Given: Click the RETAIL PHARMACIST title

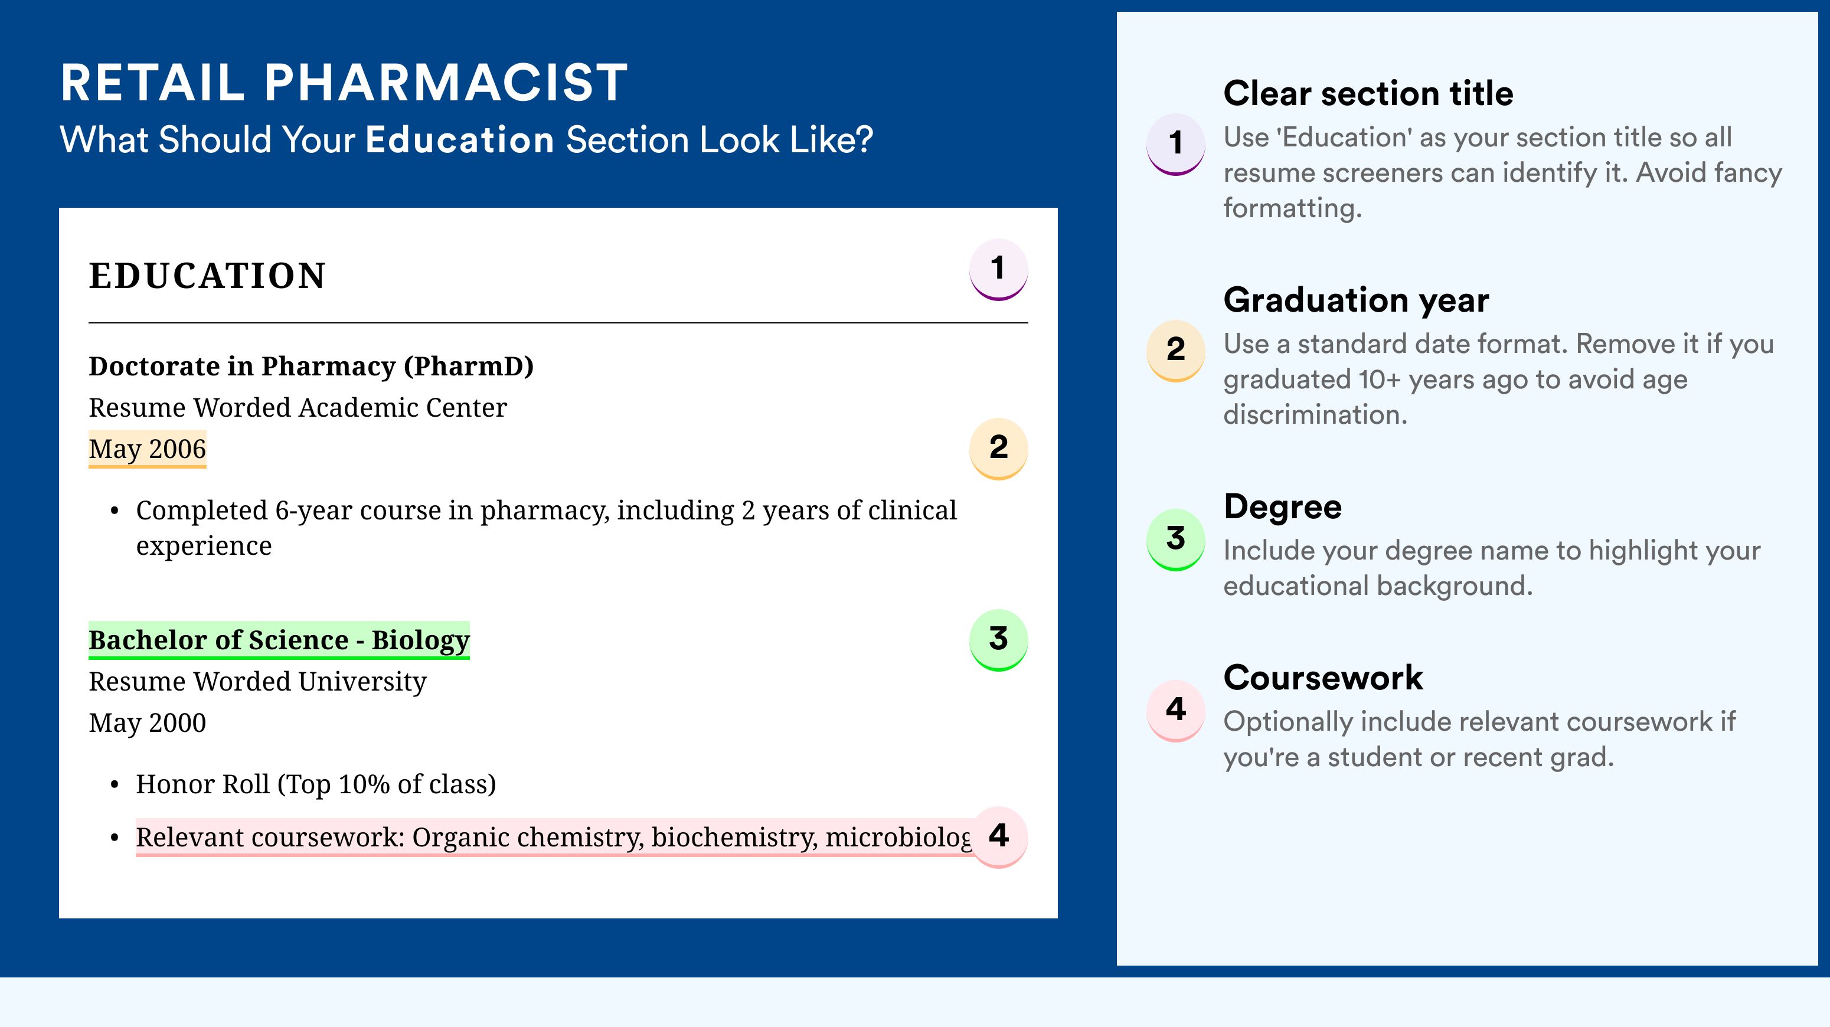Looking at the screenshot, I should tap(344, 83).
